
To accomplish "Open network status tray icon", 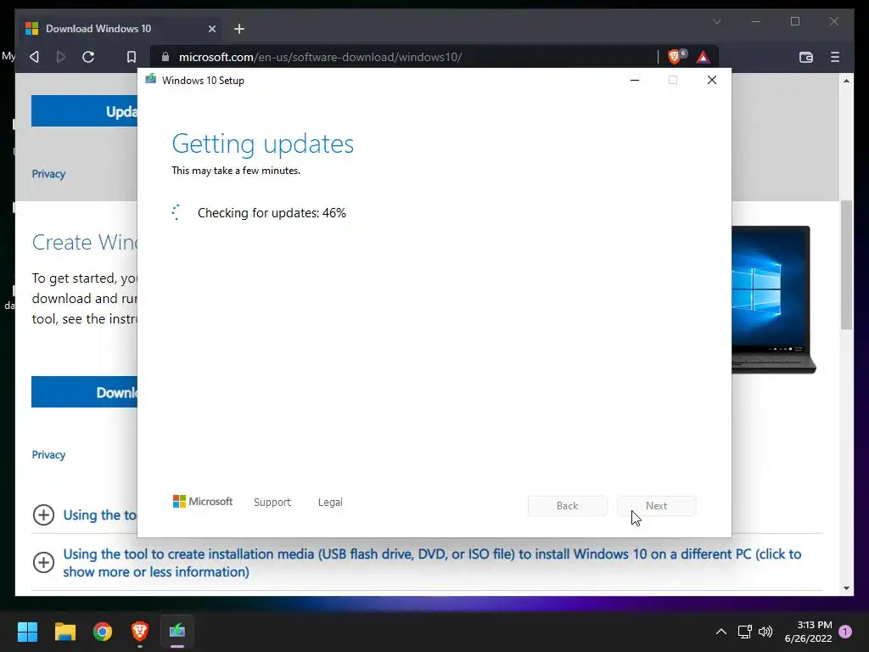I will click(744, 632).
